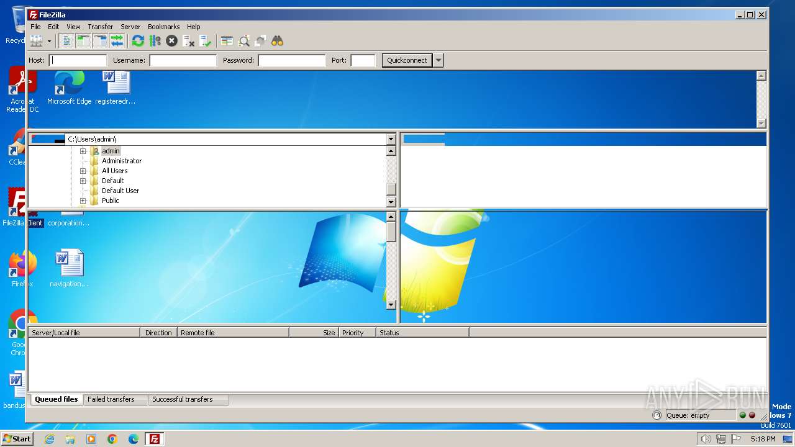Open the Bookmarks menu
The width and height of the screenshot is (795, 447).
pyautogui.click(x=163, y=27)
